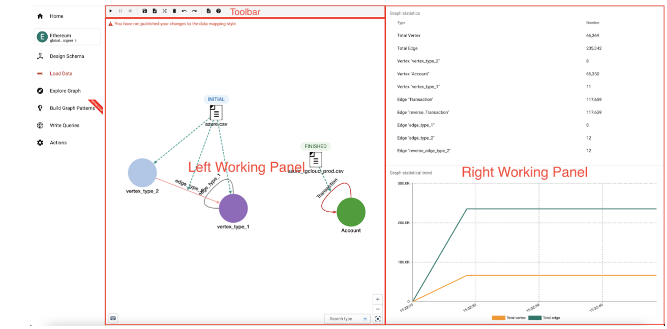This screenshot has width=667, height=329.
Task: Click the save icon in the toolbar
Action: click(145, 11)
